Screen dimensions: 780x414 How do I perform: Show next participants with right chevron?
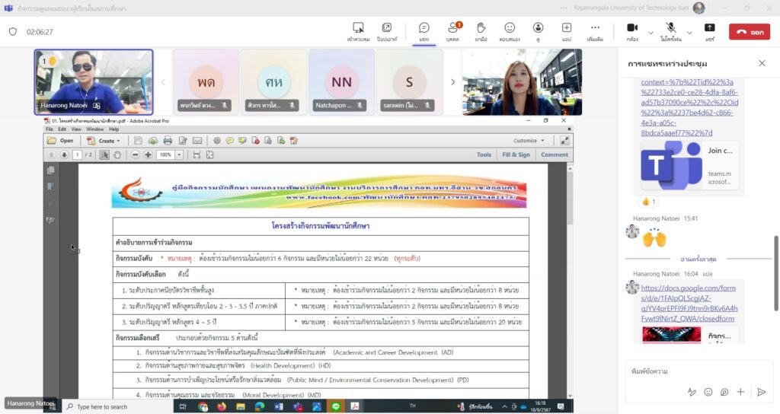coord(452,82)
